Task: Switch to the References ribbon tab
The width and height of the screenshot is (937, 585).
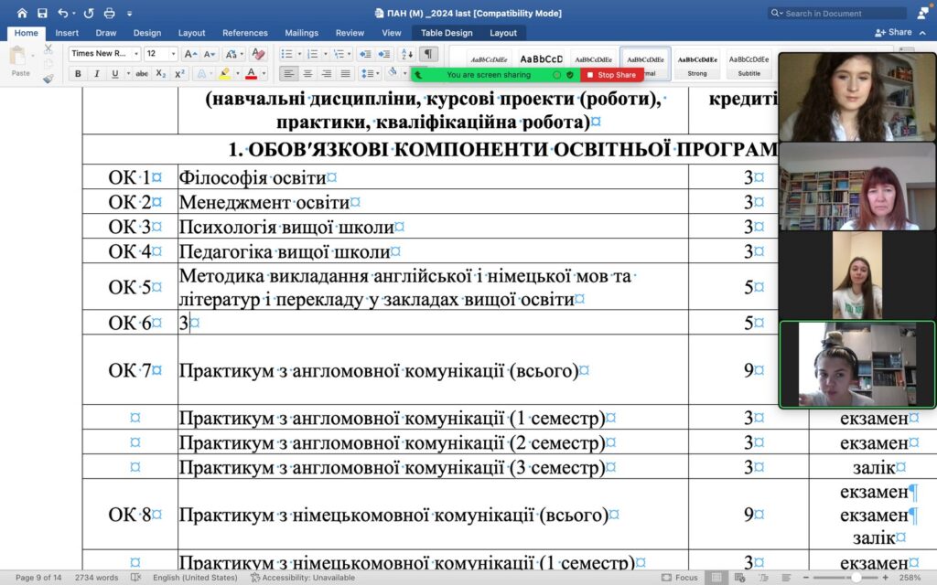Action: click(x=245, y=33)
